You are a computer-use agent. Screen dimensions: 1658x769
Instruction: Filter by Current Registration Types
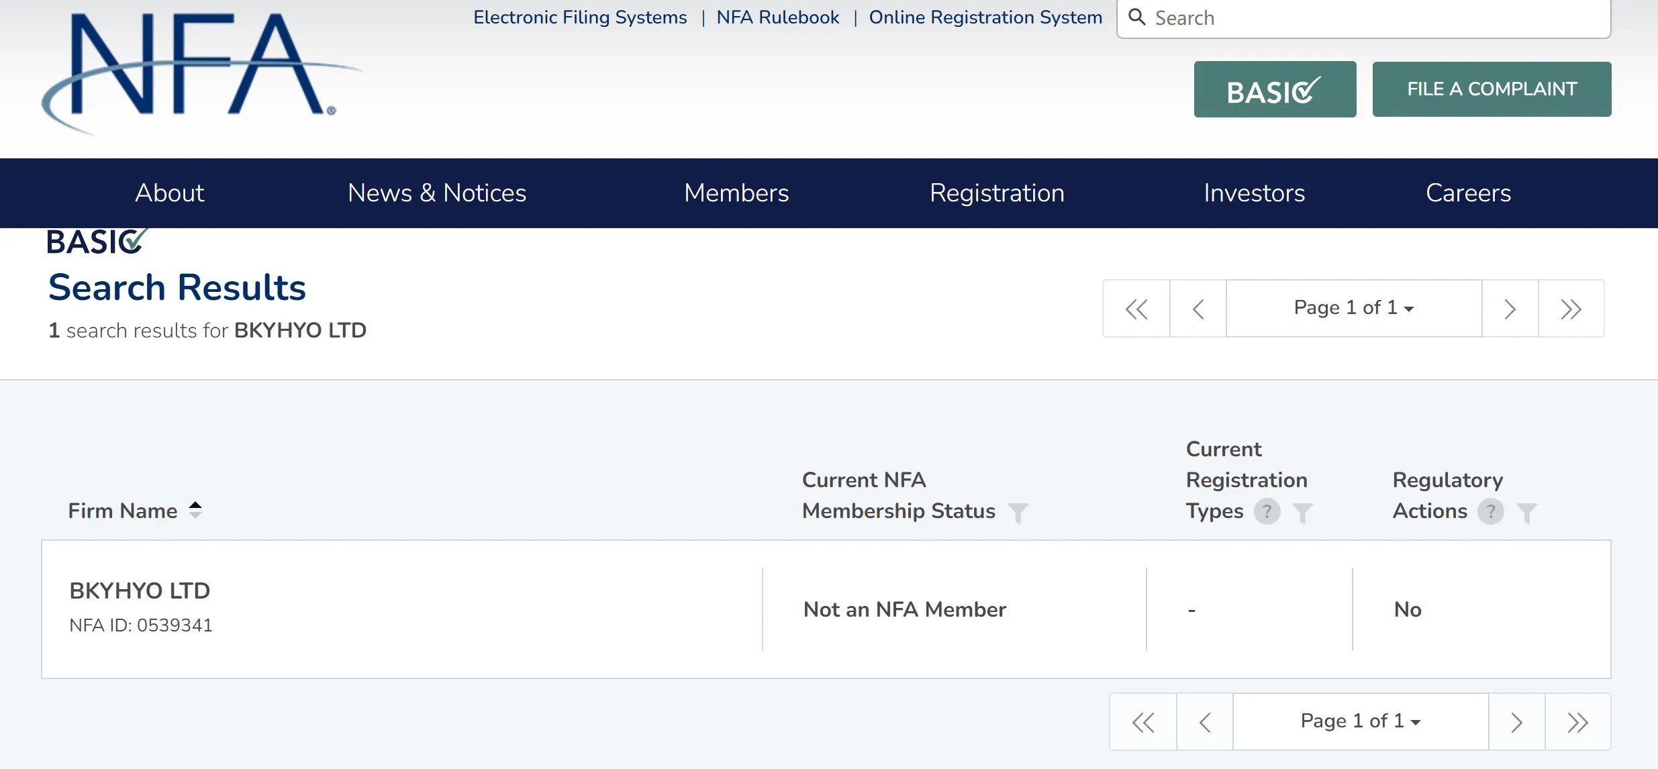[x=1302, y=513]
